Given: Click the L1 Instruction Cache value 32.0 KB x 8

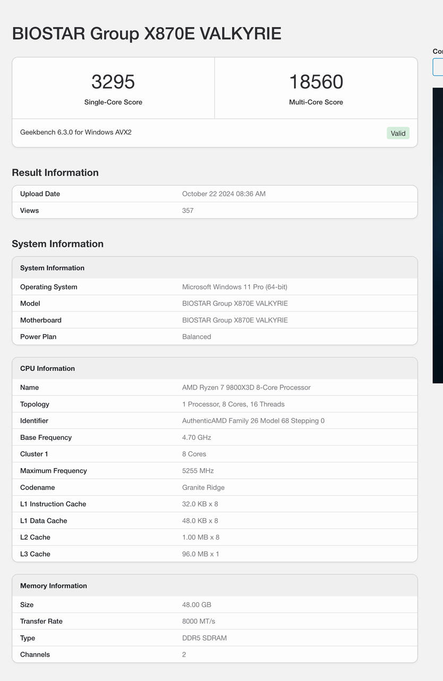Looking at the screenshot, I should [200, 504].
